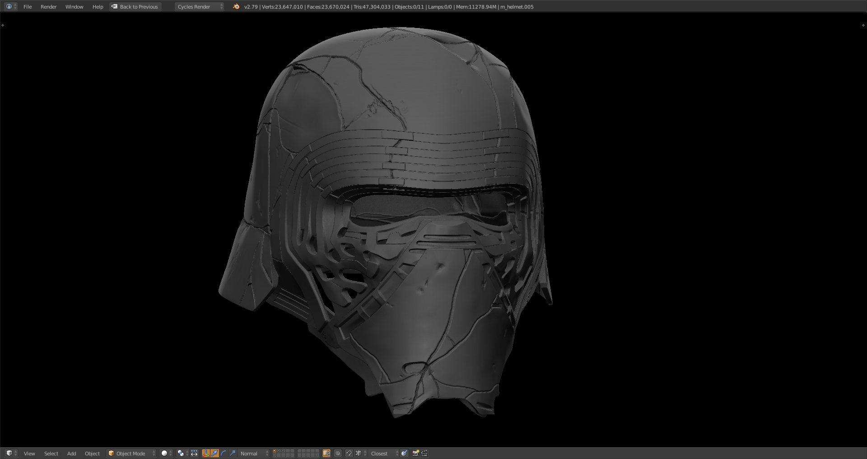Click the cube icon in Object Mode selector
Screen dimensions: 867x459
[111, 453]
